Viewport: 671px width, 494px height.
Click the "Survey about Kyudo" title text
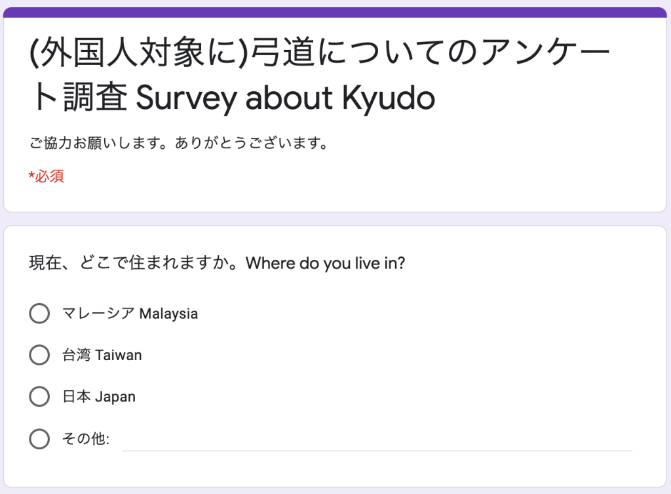285,98
